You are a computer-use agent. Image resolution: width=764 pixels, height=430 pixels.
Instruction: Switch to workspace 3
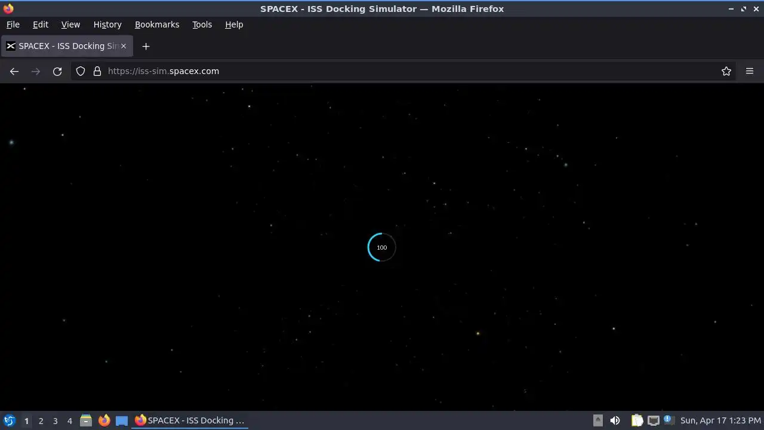[55, 420]
